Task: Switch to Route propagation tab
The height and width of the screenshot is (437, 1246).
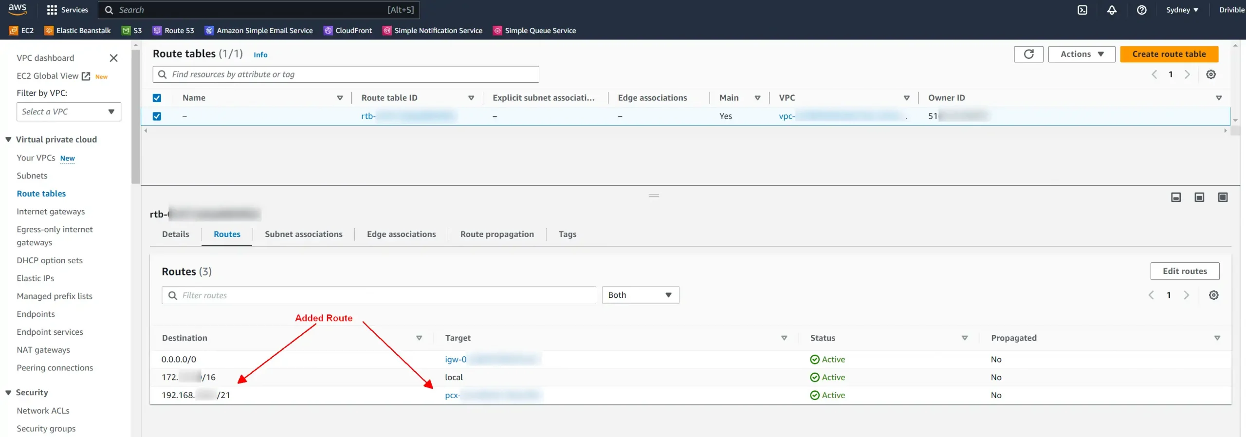Action: click(497, 234)
